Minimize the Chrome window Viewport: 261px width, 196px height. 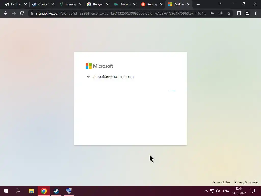(x=231, y=4)
